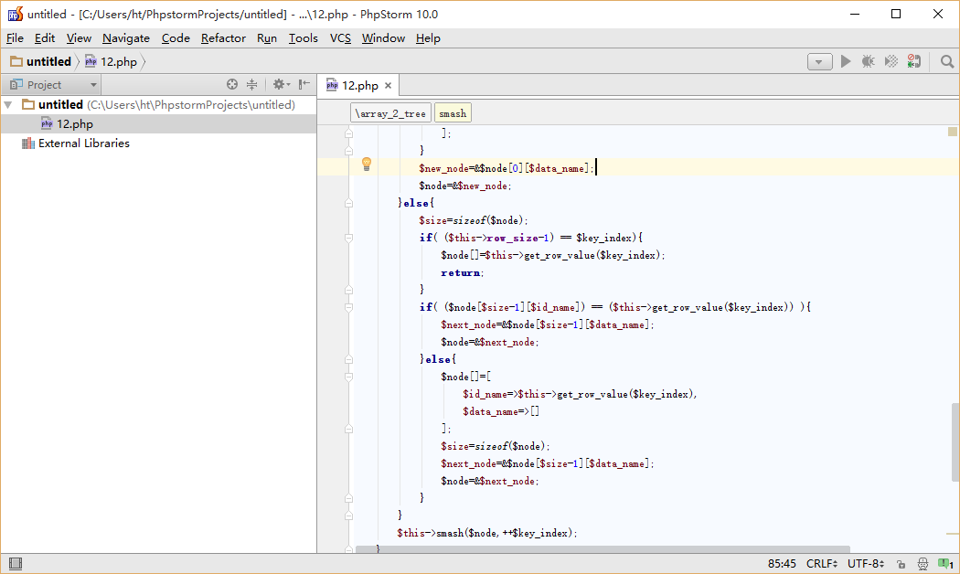Open the Refactor menu
This screenshot has width=960, height=574.
coord(223,37)
